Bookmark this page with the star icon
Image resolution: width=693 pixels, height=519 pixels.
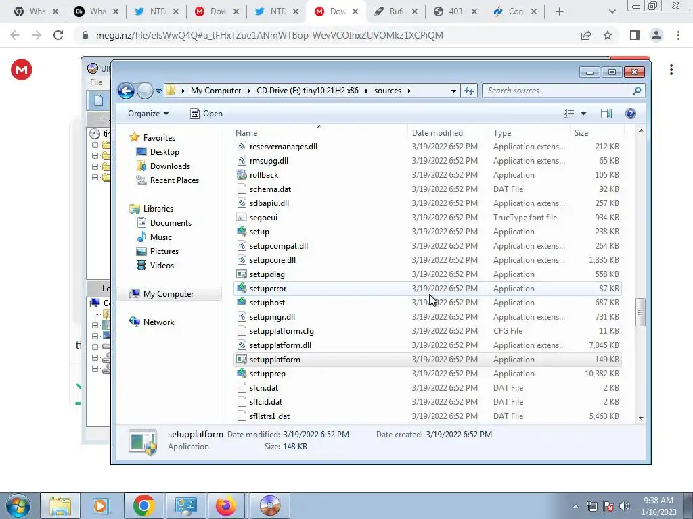click(608, 35)
